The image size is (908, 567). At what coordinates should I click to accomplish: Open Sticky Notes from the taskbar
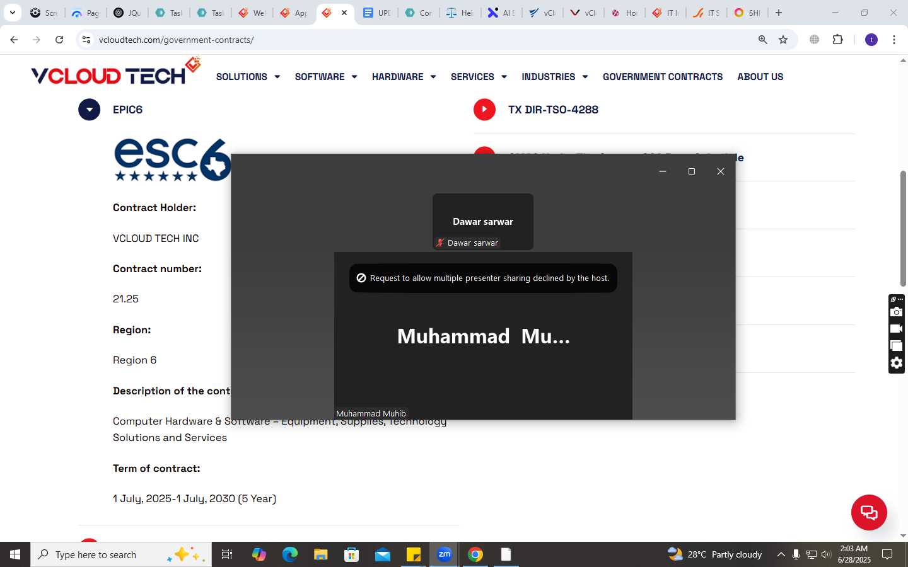[x=414, y=554]
